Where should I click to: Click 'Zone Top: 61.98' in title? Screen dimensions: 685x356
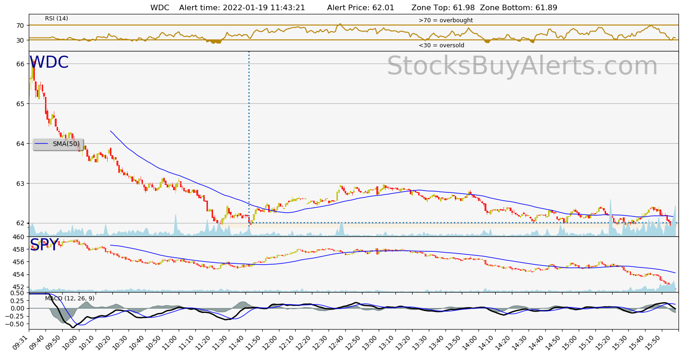[x=443, y=7]
